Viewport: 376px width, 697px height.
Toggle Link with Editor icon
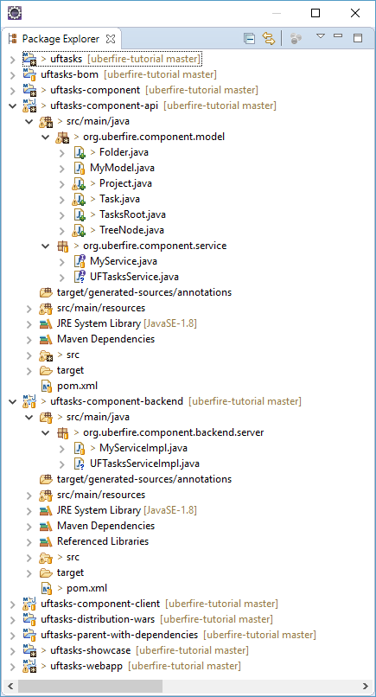click(x=269, y=39)
